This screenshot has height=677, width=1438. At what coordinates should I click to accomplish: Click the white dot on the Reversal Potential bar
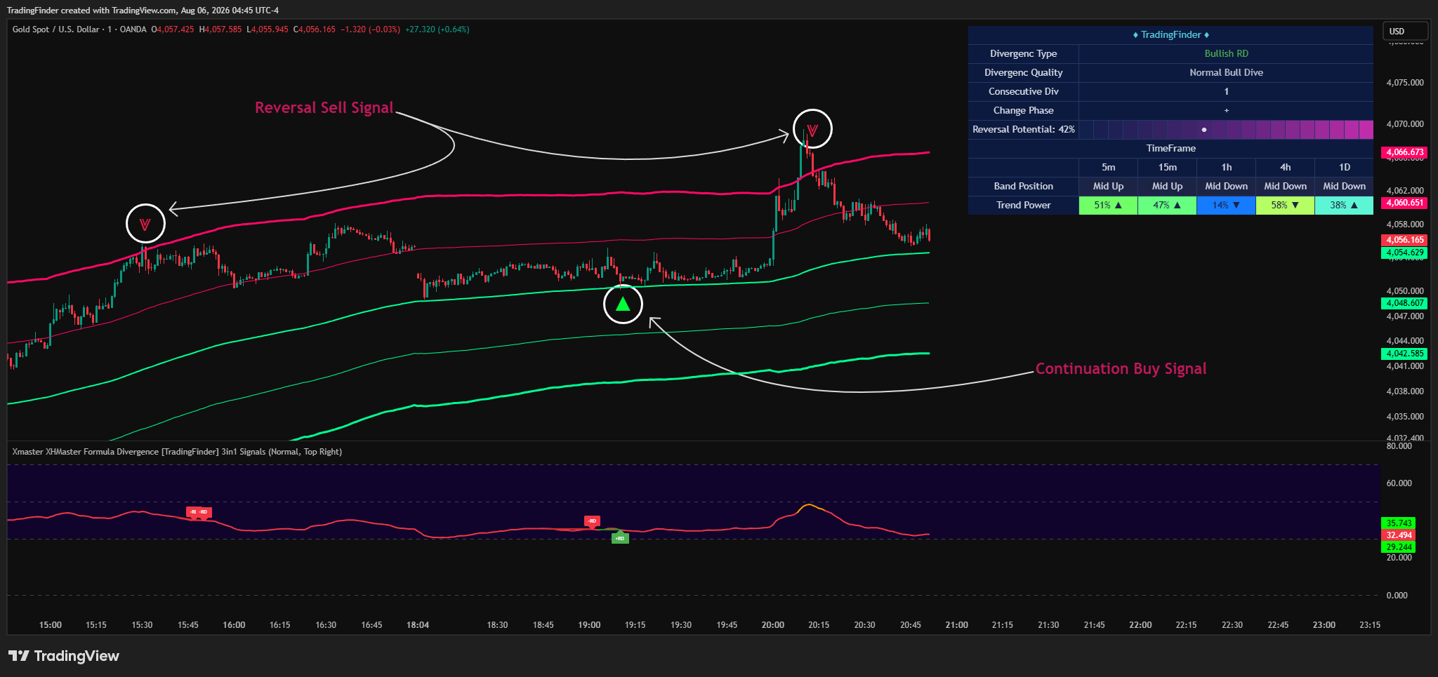1204,130
